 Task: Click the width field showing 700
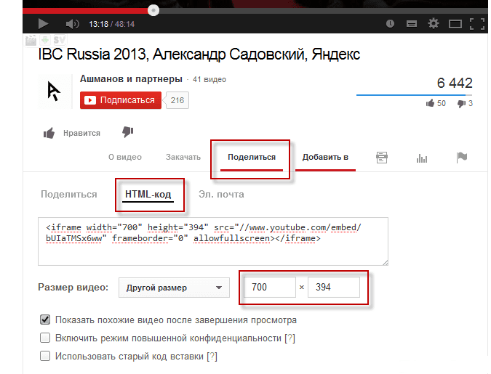point(270,287)
